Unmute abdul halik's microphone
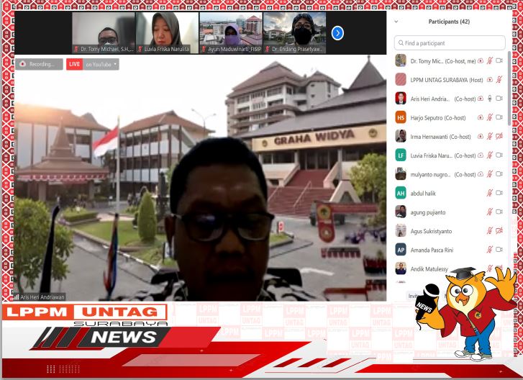Viewport: 523px width, 380px height. (490, 193)
